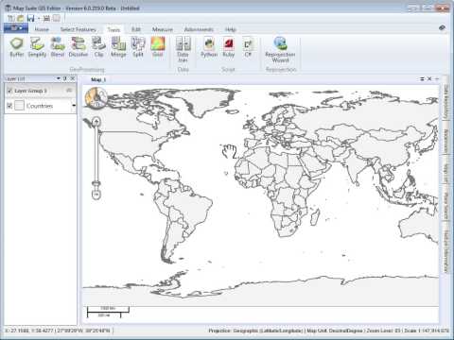Close the Map_1 document tab
454x340 pixels.
coord(429,79)
